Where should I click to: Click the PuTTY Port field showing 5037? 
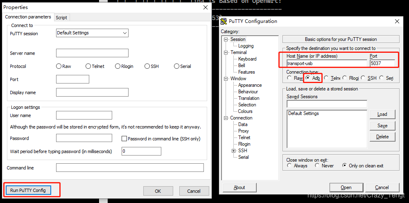(x=382, y=63)
